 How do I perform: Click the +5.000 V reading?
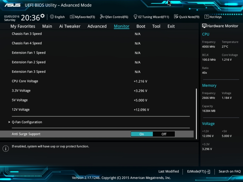(140, 100)
